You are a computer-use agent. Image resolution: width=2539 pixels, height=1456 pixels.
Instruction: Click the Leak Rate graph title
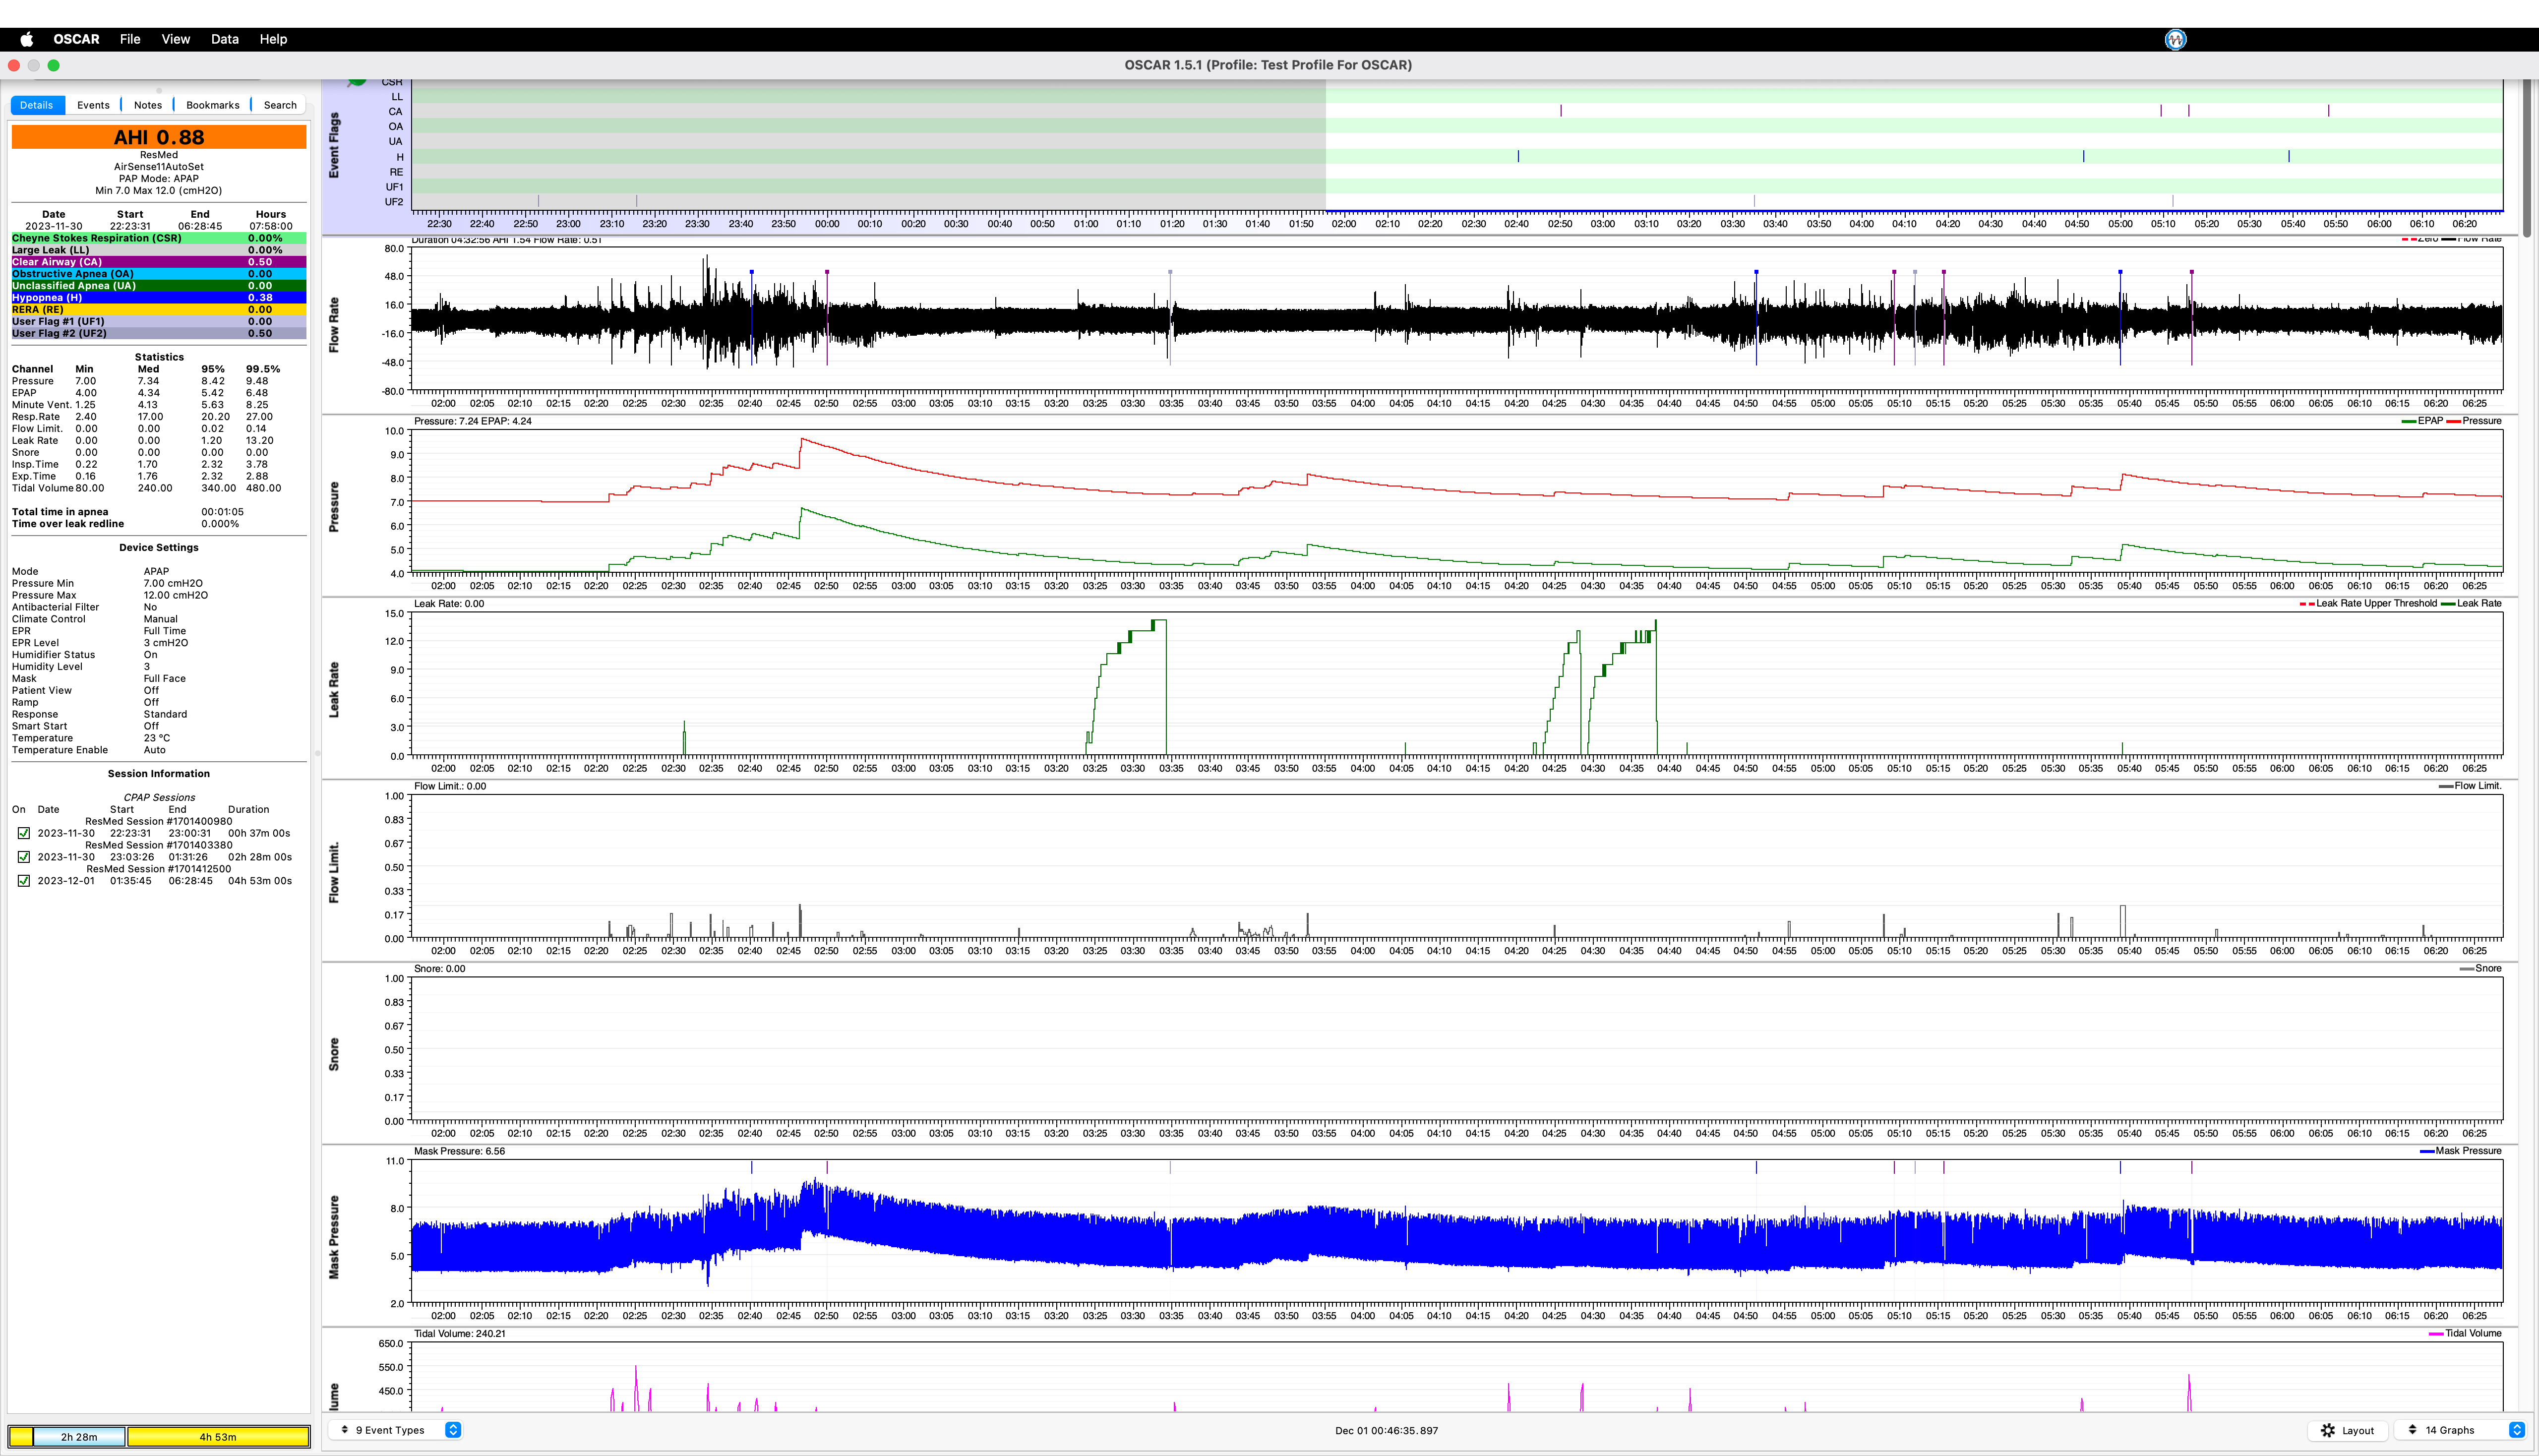point(334,689)
